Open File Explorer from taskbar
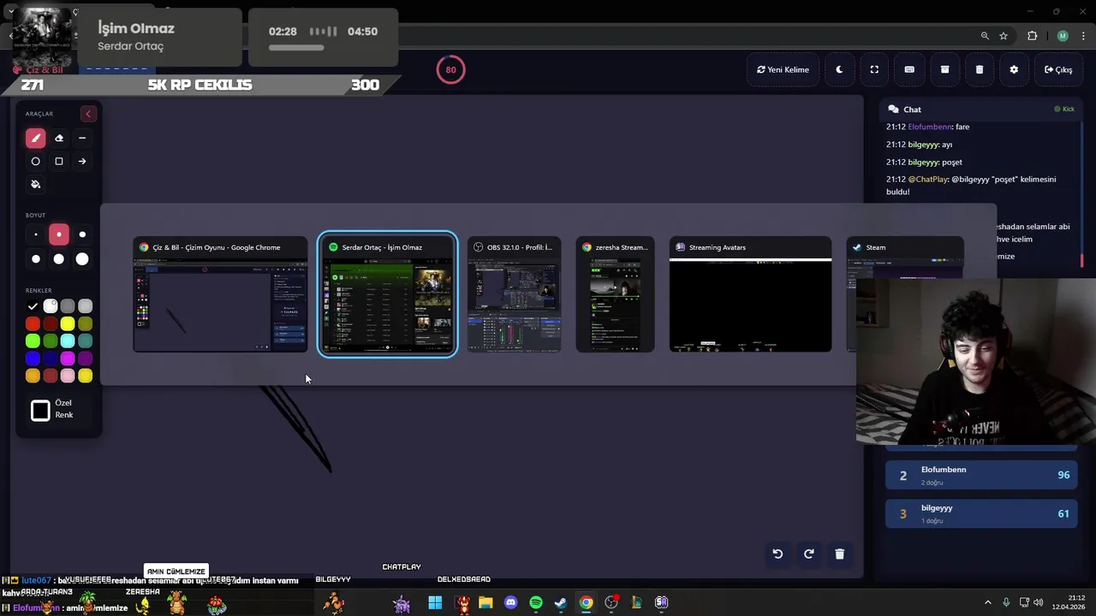This screenshot has width=1096, height=616. click(485, 602)
